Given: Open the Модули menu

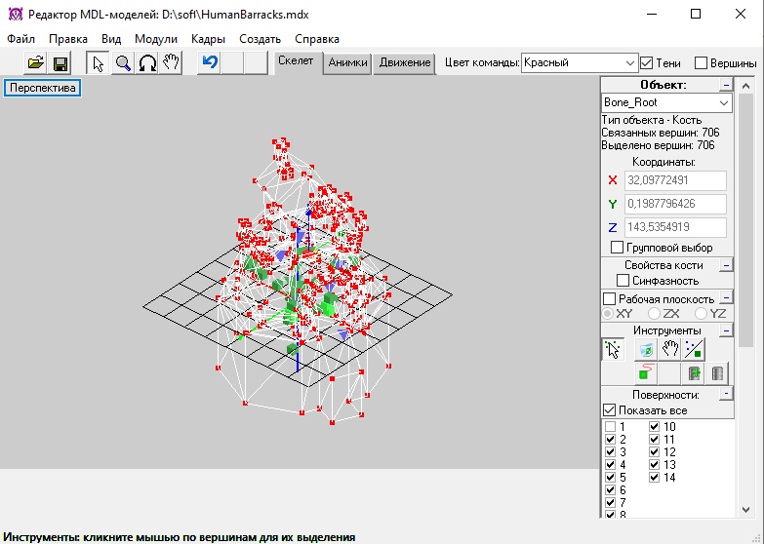Looking at the screenshot, I should (156, 39).
